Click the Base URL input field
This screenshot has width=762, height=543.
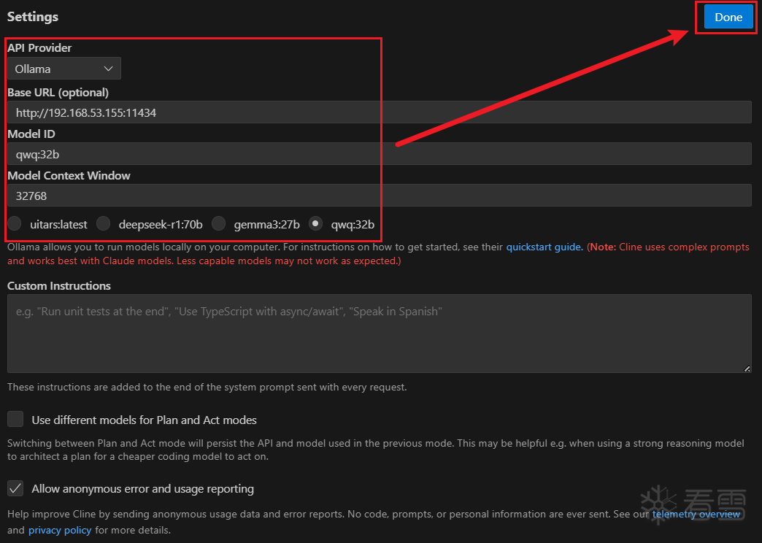[x=379, y=112]
